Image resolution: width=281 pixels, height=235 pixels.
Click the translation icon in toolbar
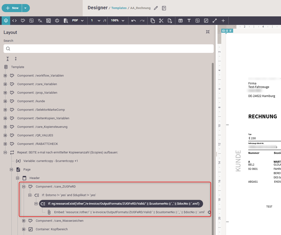pyautogui.click(x=40, y=21)
